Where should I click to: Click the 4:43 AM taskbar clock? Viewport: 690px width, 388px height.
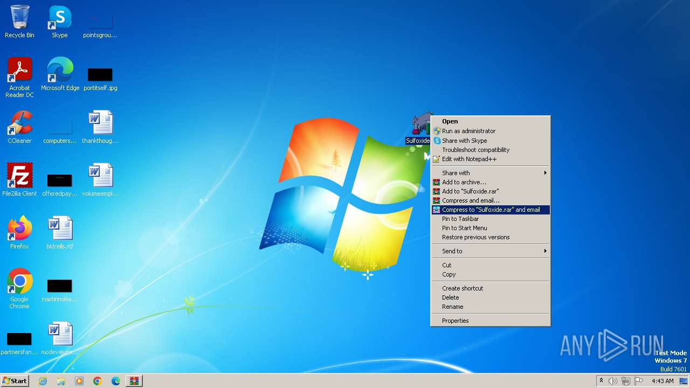663,381
